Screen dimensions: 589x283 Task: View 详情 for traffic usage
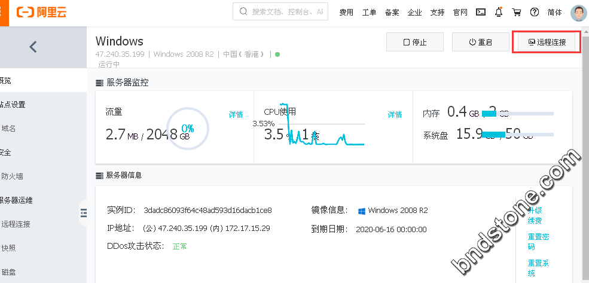click(236, 114)
